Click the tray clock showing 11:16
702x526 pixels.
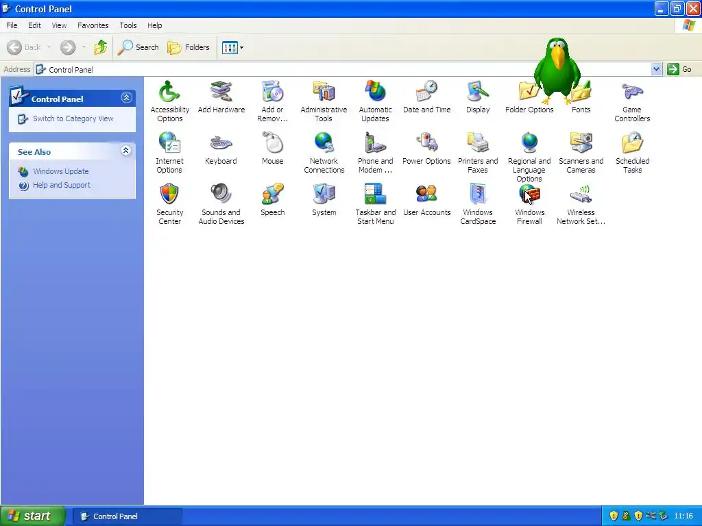point(683,516)
